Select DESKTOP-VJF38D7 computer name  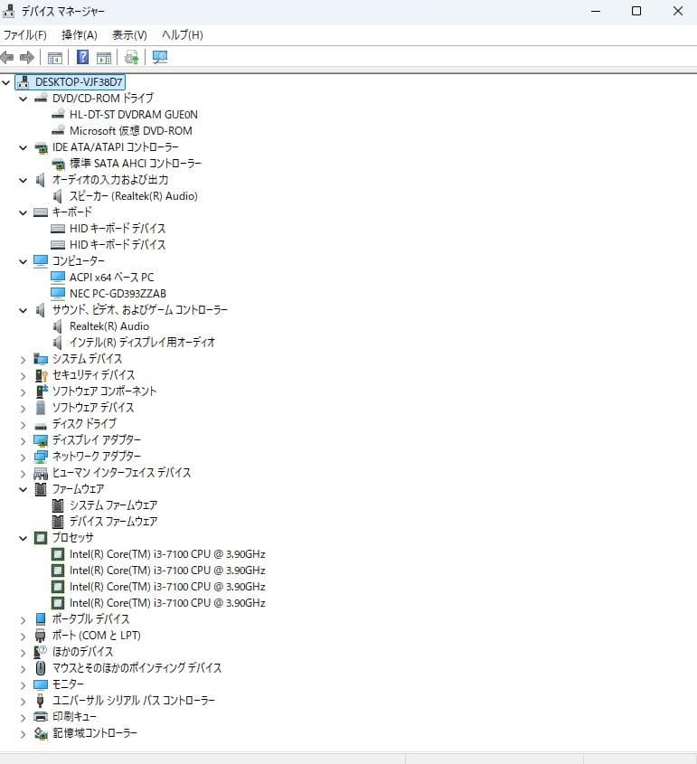79,82
